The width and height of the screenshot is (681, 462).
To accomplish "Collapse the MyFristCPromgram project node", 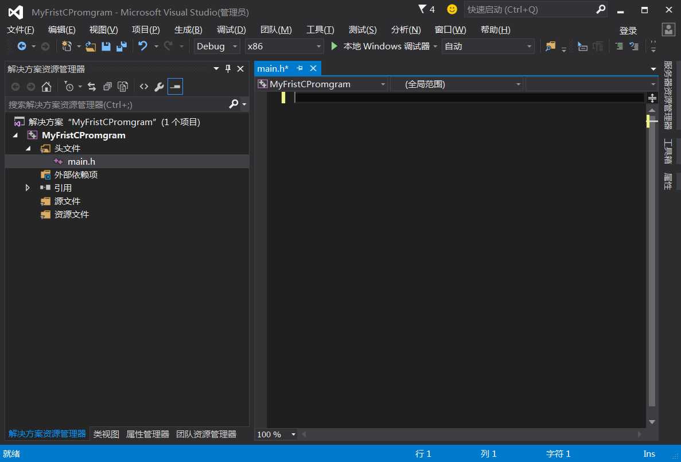I will coord(15,135).
